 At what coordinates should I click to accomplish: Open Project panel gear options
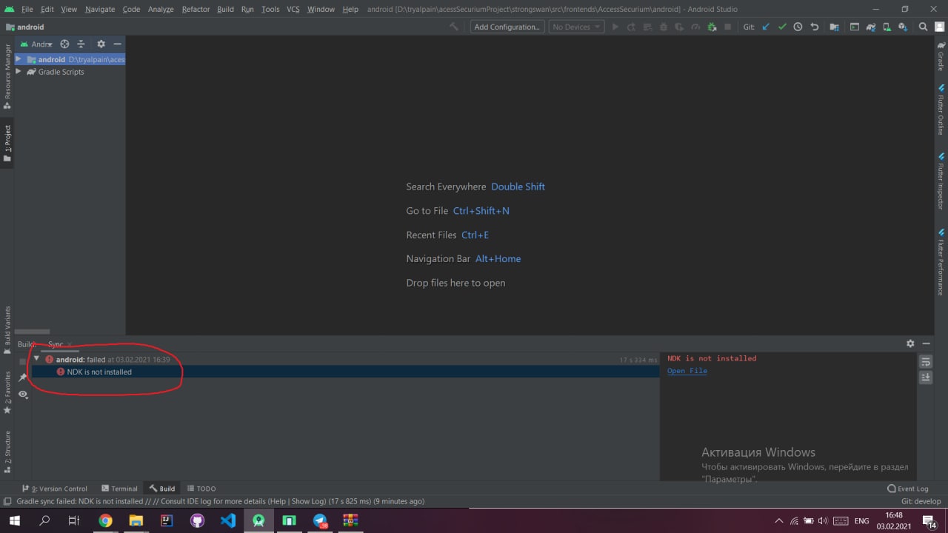pos(101,44)
